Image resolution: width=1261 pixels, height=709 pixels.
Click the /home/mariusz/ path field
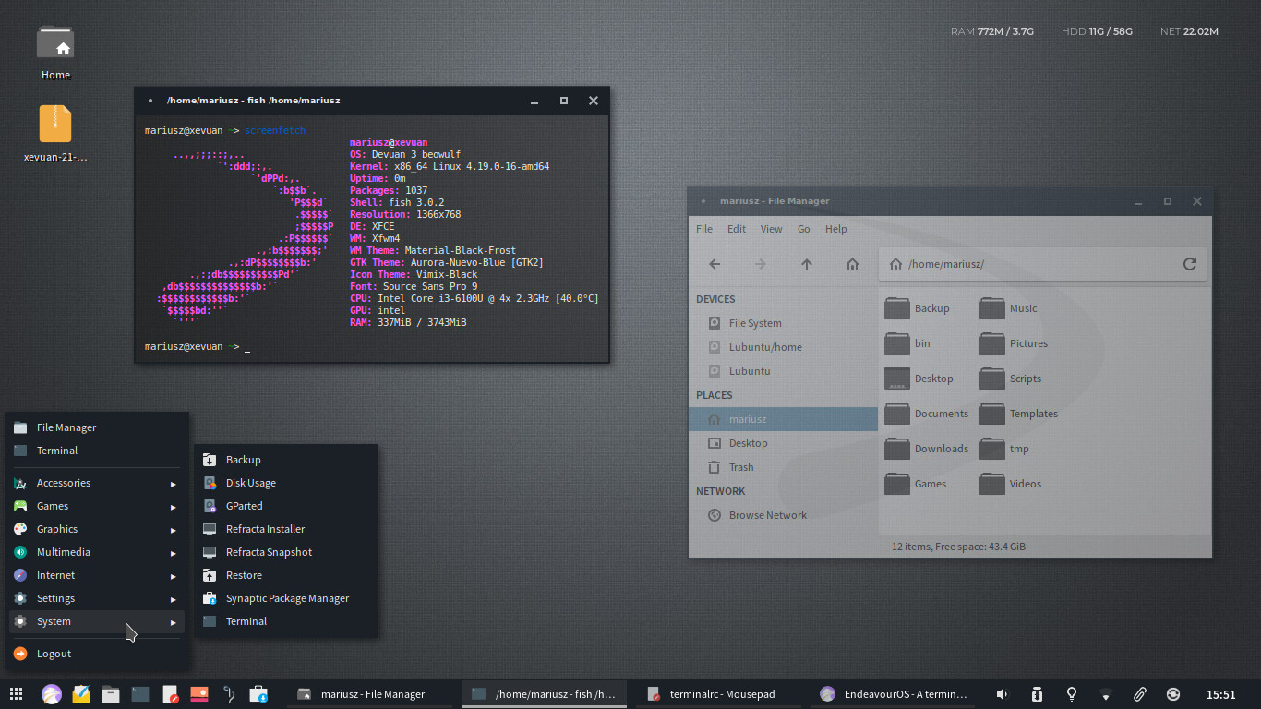1043,264
